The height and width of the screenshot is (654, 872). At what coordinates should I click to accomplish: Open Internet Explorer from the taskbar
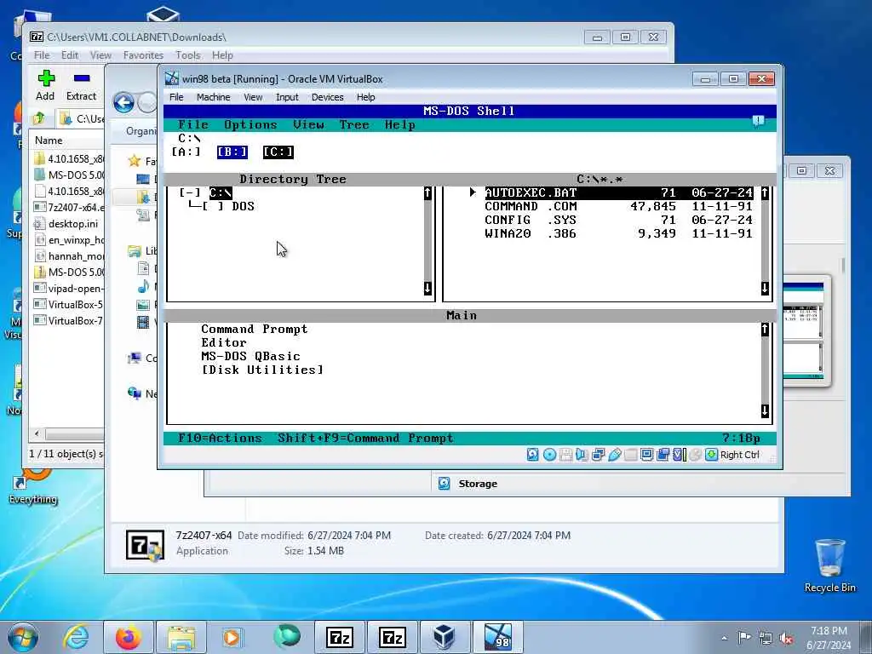pos(76,637)
